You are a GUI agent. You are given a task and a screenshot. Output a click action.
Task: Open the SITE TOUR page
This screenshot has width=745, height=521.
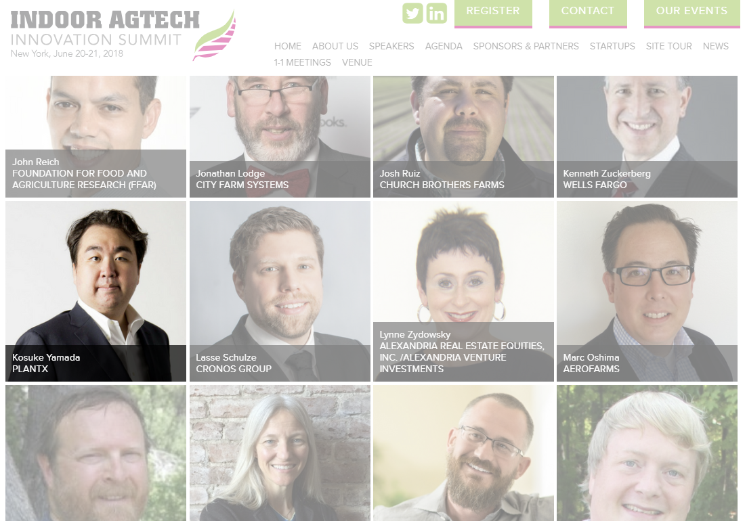pyautogui.click(x=668, y=46)
